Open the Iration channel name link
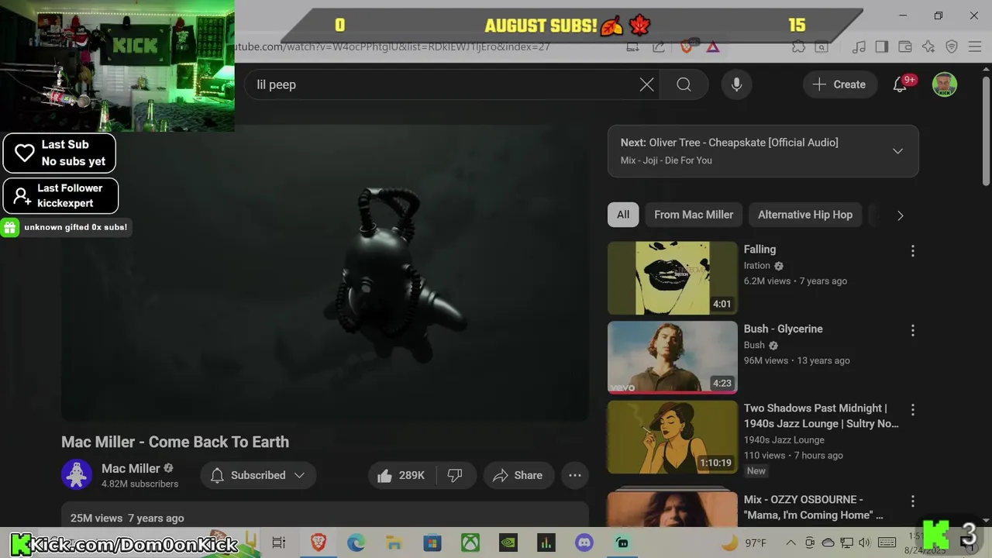992x558 pixels. coord(756,265)
